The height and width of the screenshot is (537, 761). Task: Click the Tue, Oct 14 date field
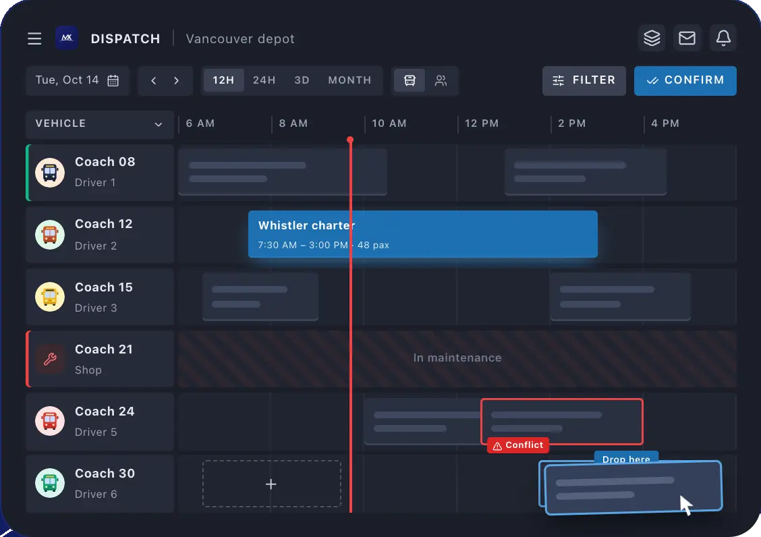(x=78, y=80)
